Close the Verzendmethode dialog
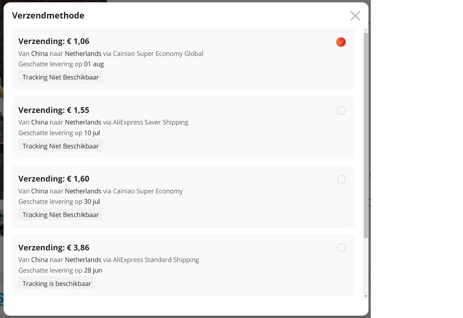This screenshot has width=463, height=318. (355, 16)
